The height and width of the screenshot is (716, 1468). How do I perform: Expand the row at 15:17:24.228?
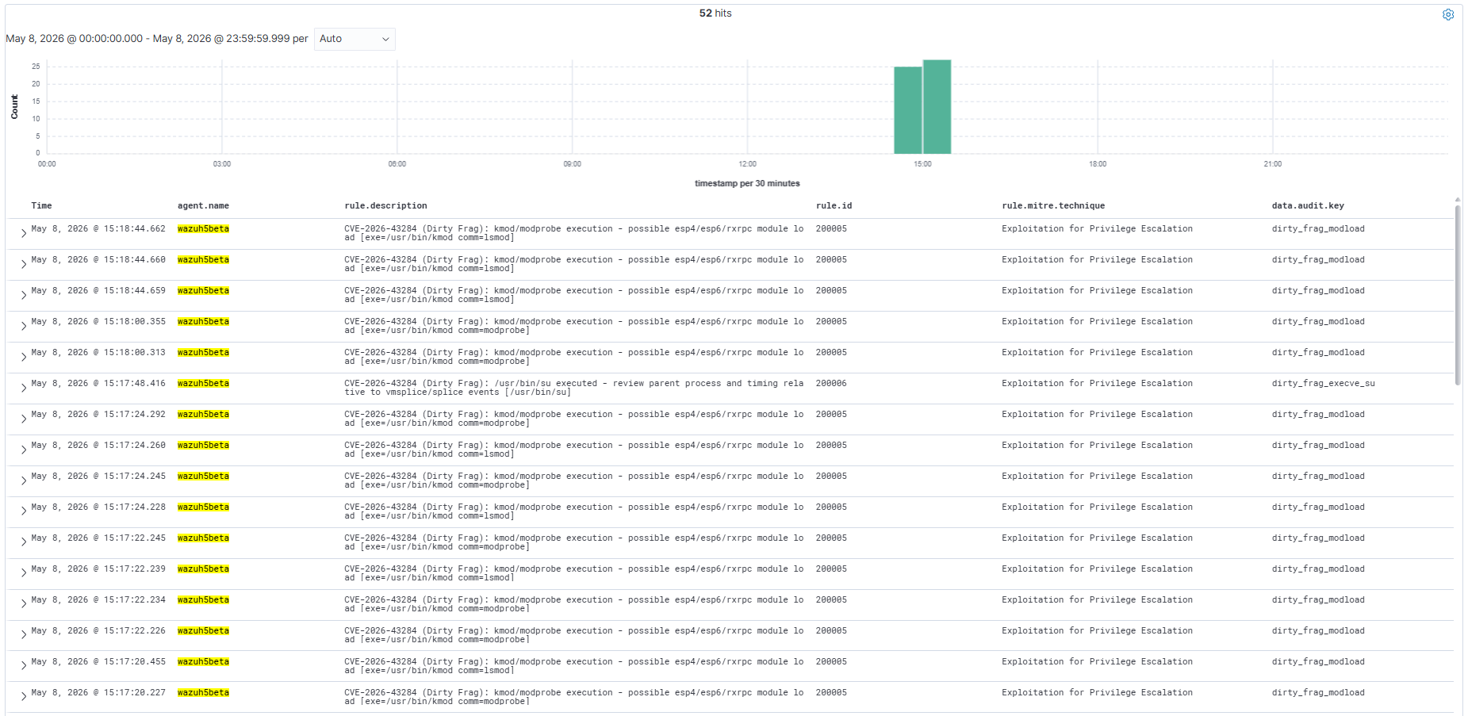[x=24, y=511]
